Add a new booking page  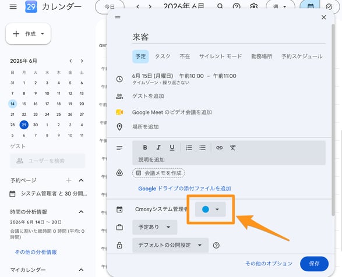[x=69, y=180]
